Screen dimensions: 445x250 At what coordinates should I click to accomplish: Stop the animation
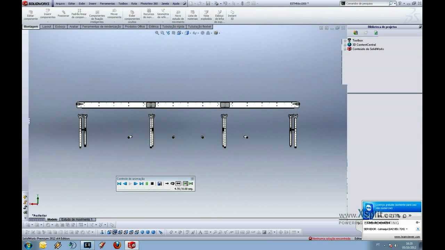(152, 184)
